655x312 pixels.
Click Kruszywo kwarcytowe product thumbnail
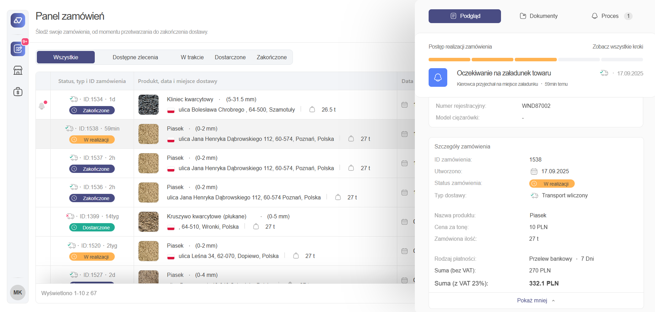149,222
